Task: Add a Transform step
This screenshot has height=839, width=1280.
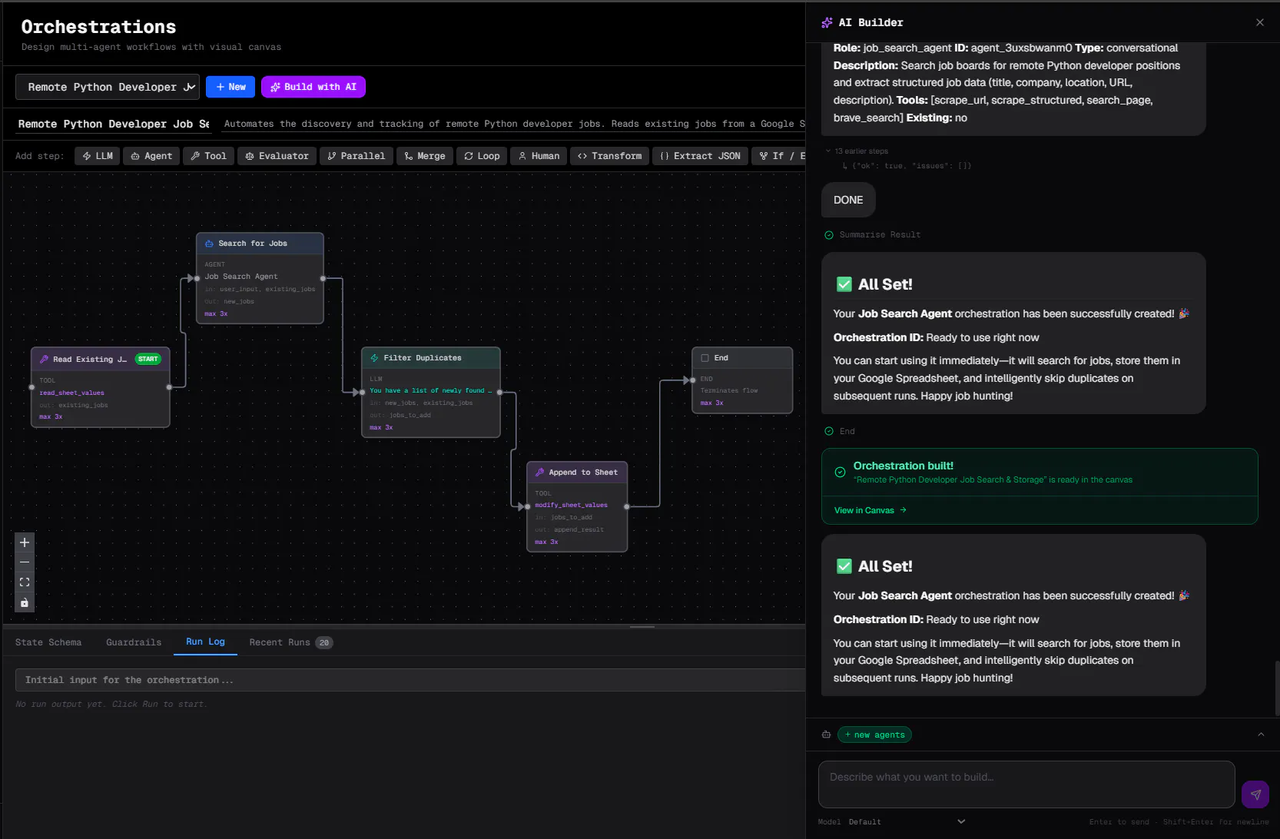Action: pyautogui.click(x=609, y=156)
